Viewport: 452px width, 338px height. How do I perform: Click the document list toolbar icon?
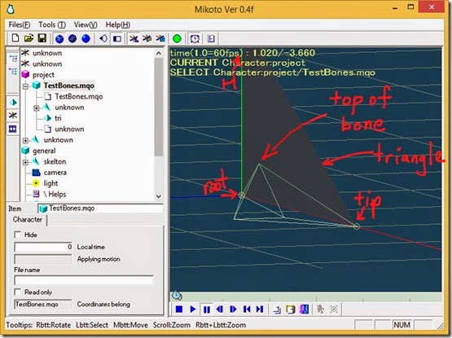click(211, 38)
